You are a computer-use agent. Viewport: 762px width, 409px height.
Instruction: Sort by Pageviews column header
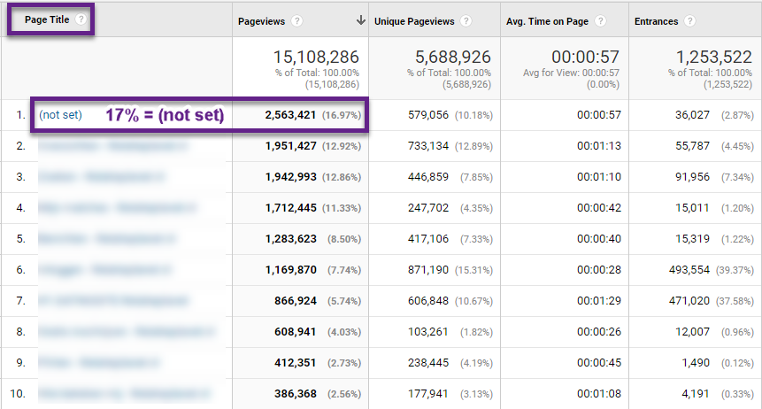click(261, 21)
